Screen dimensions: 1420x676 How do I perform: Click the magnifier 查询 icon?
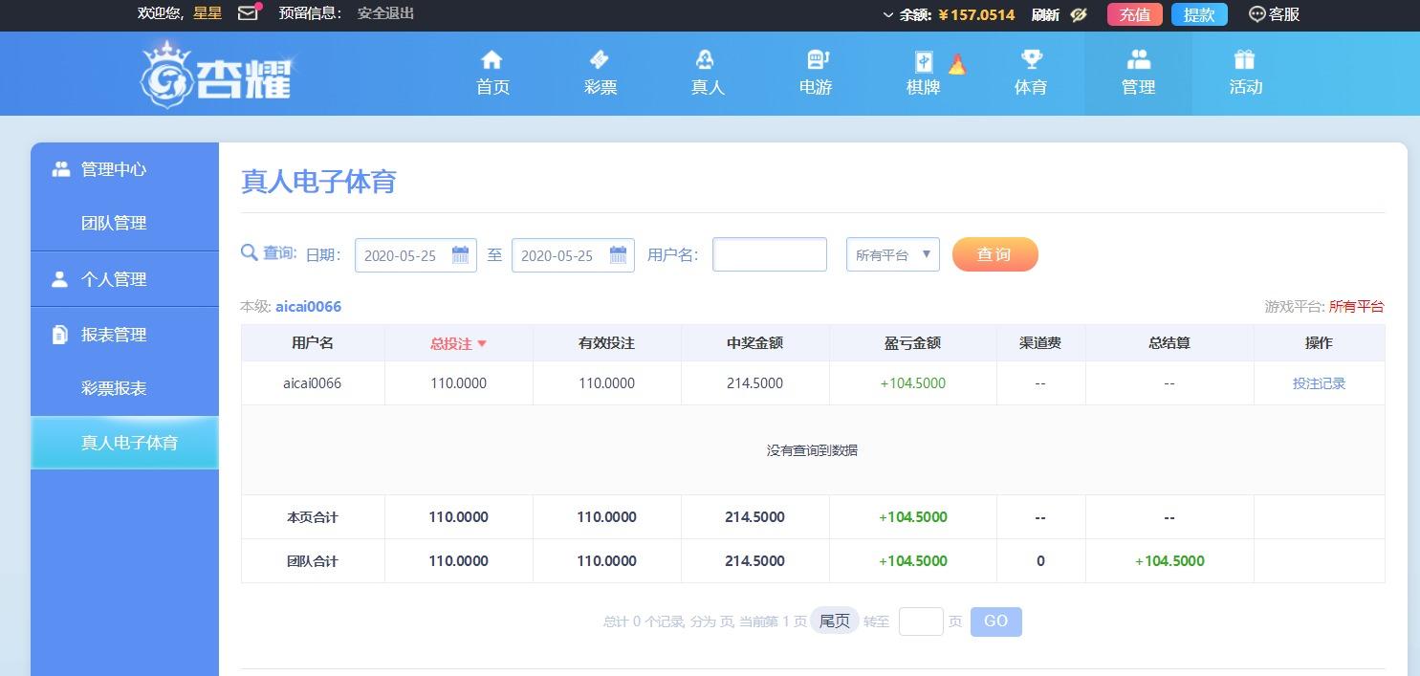click(x=249, y=252)
